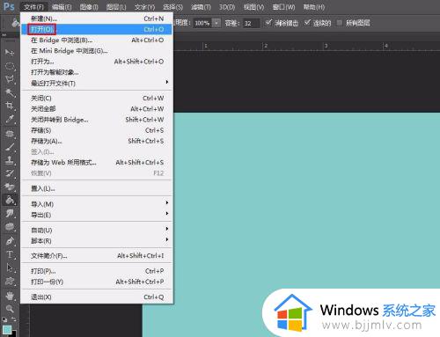440x337 pixels.
Task: Choose 退出(X) menu entry
Action: [97, 297]
